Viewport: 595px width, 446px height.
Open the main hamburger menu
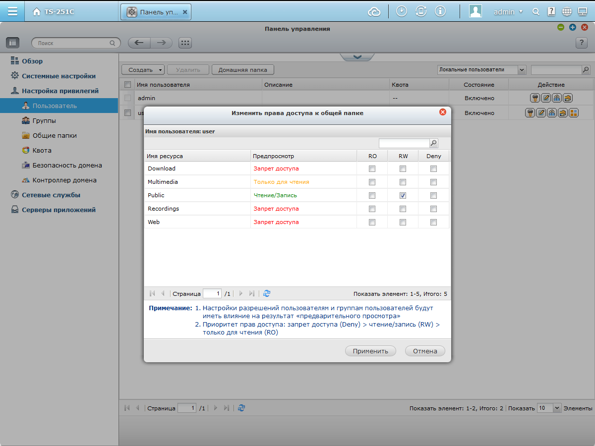(x=12, y=11)
